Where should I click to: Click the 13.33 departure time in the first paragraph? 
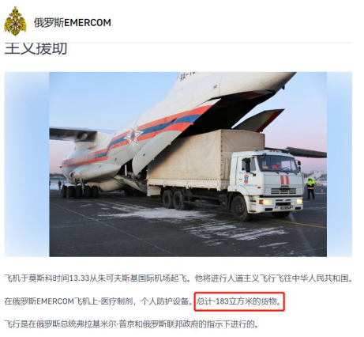point(79,278)
